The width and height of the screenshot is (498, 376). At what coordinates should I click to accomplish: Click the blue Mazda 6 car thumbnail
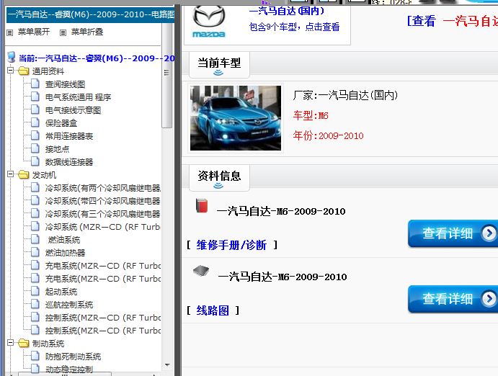(236, 118)
